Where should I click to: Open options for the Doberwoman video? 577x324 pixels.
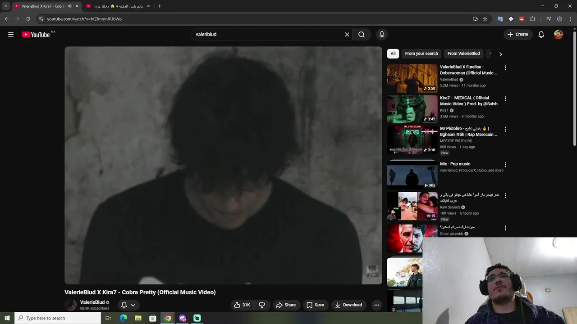coord(505,68)
